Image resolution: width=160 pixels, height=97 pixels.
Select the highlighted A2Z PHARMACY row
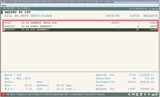coord(81,30)
